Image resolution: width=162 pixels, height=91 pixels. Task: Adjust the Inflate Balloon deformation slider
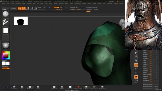click(151, 74)
